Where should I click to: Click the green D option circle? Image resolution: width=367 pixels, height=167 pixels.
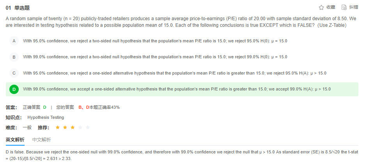click(x=14, y=89)
